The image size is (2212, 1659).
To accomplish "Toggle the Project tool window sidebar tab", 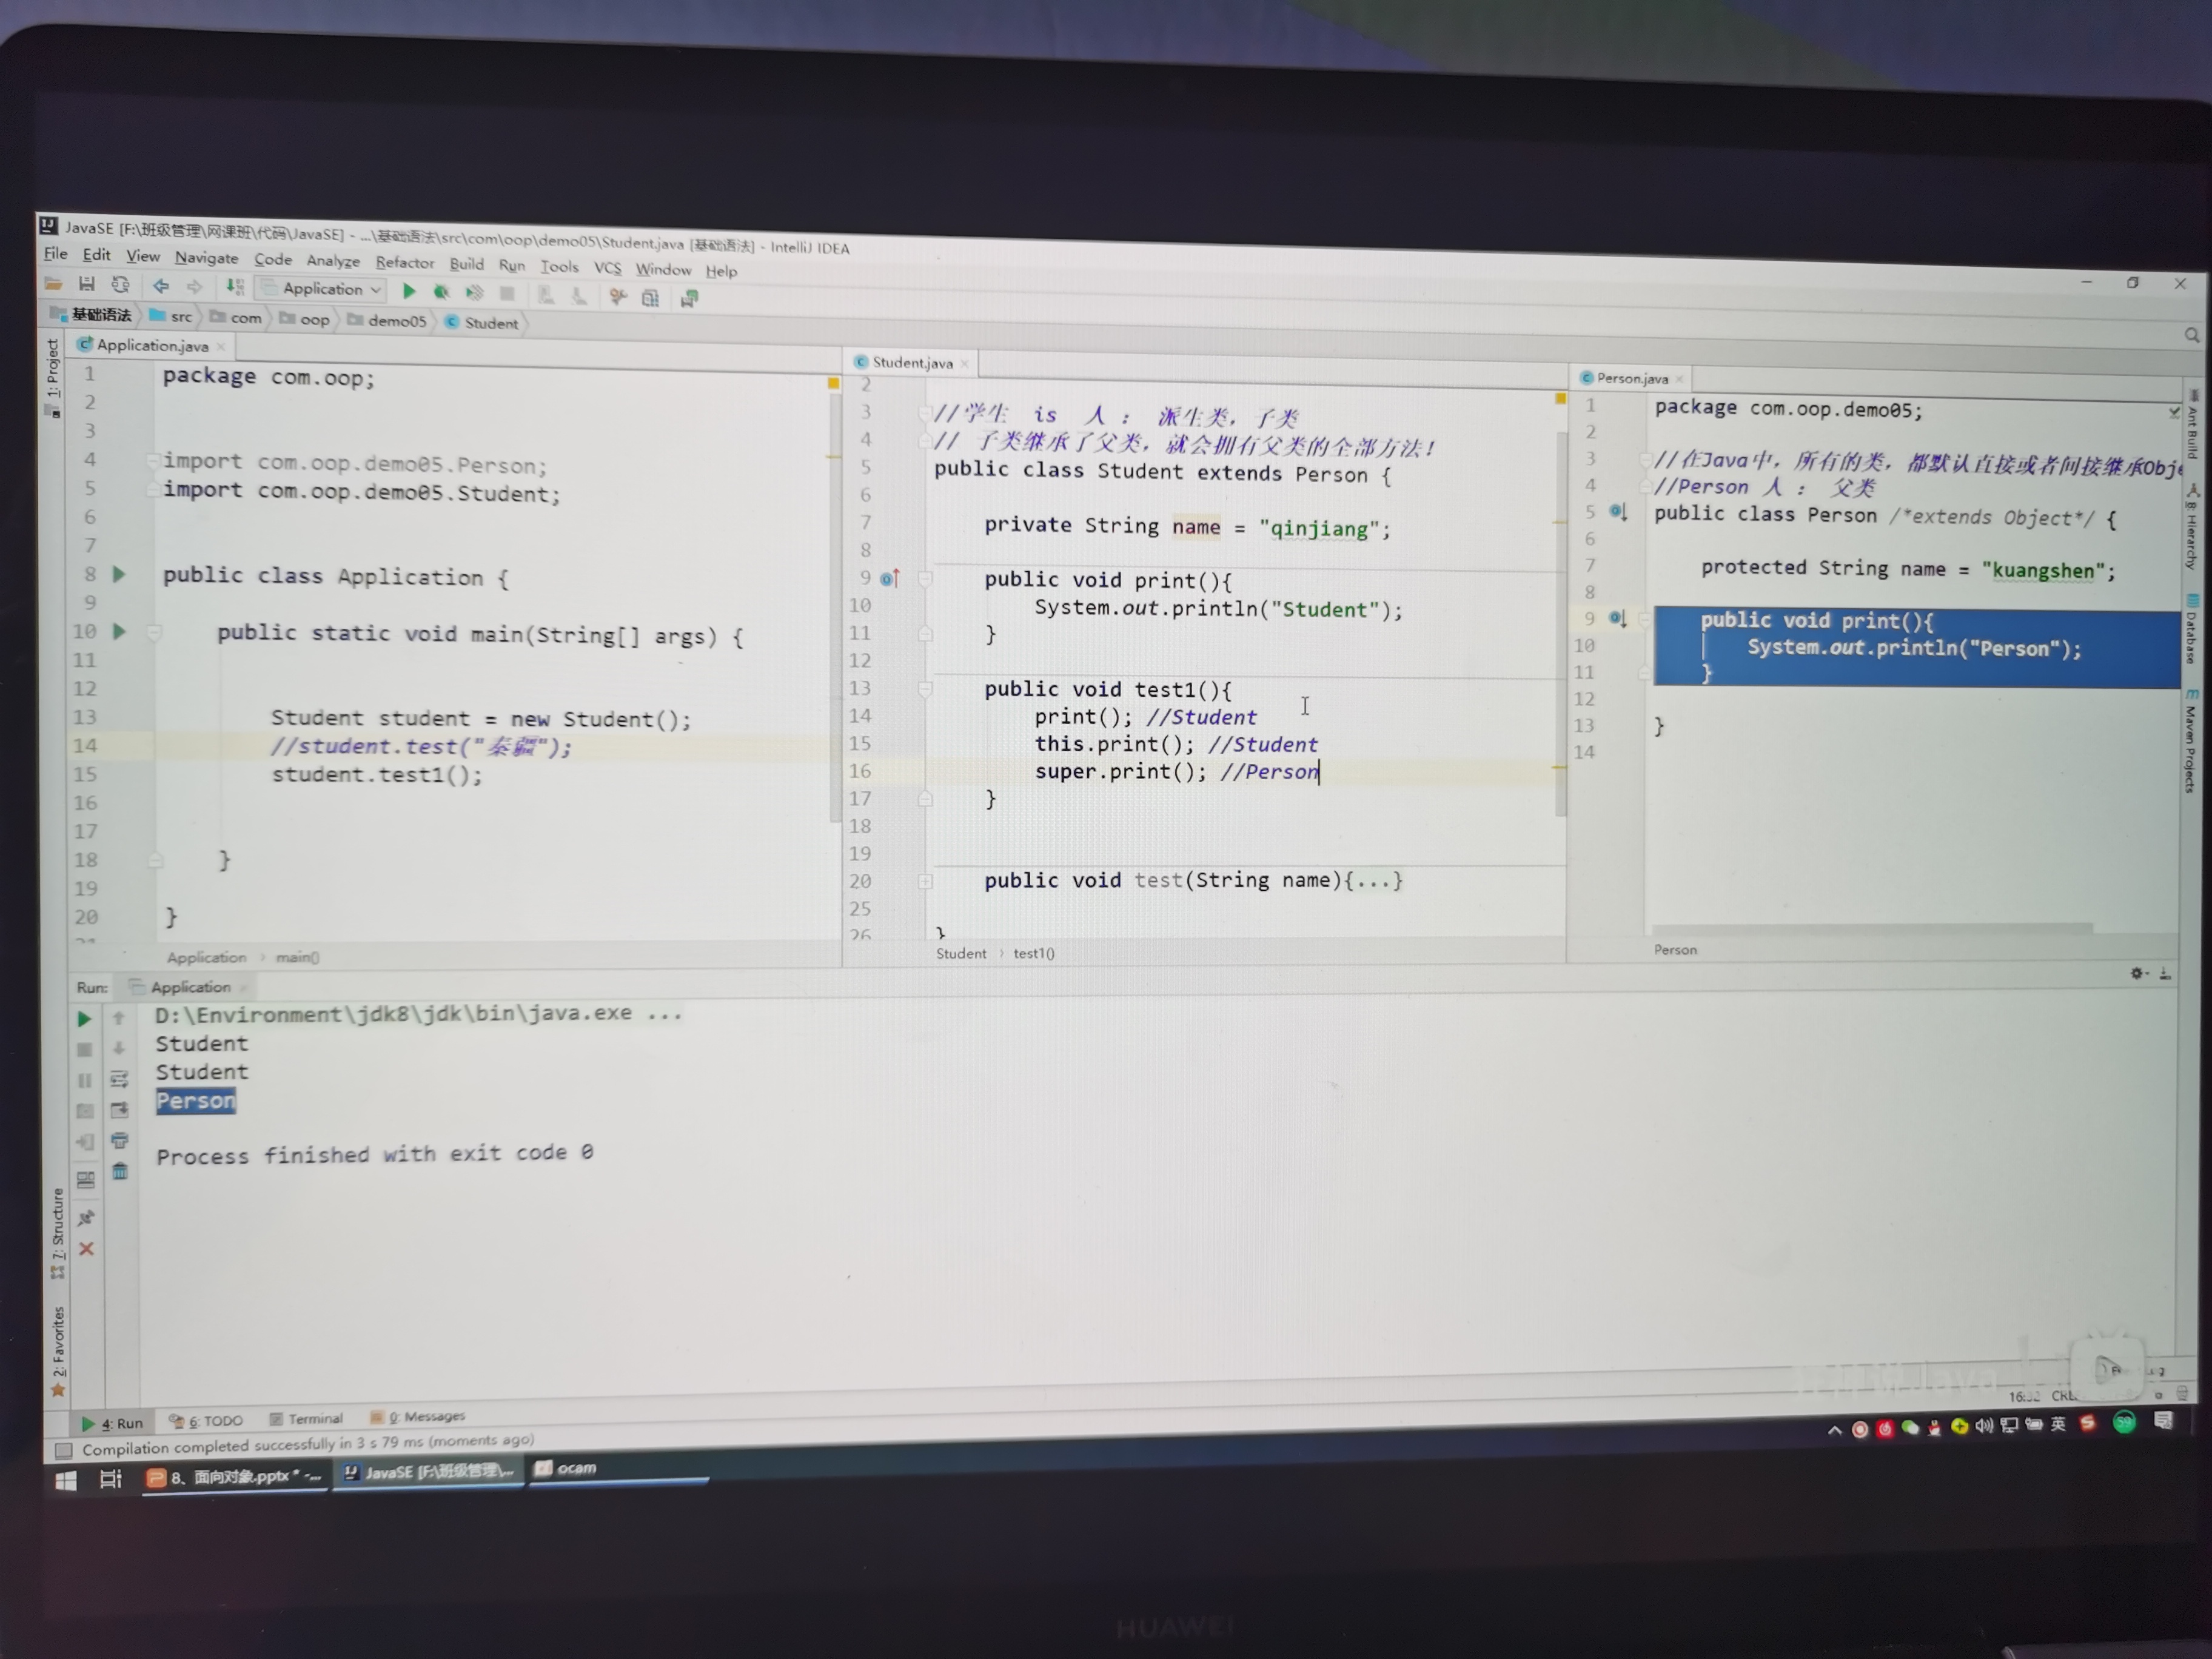I will click(53, 376).
